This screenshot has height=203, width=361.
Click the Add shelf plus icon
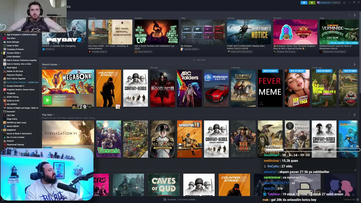click(194, 60)
